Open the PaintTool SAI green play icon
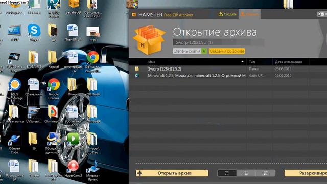Image resolution: width=327 pixels, height=184 pixels. coord(73,141)
